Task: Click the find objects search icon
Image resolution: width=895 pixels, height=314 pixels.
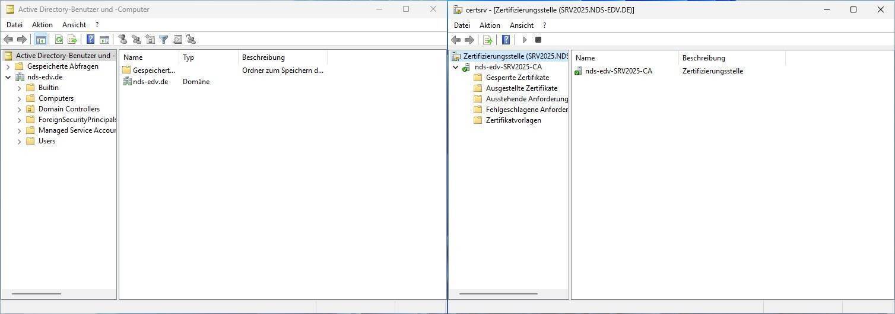Action: tap(177, 40)
